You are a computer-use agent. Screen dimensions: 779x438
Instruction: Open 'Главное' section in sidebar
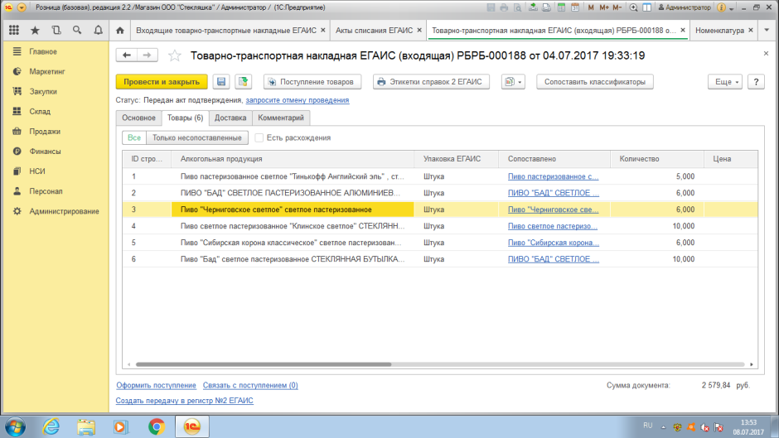[x=43, y=51]
